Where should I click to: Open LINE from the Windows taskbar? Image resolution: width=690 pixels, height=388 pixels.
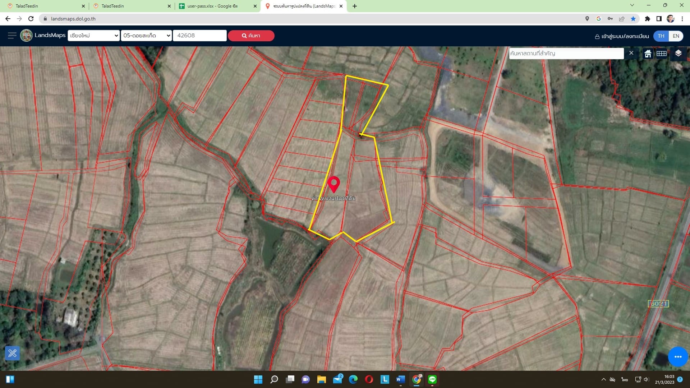(432, 379)
